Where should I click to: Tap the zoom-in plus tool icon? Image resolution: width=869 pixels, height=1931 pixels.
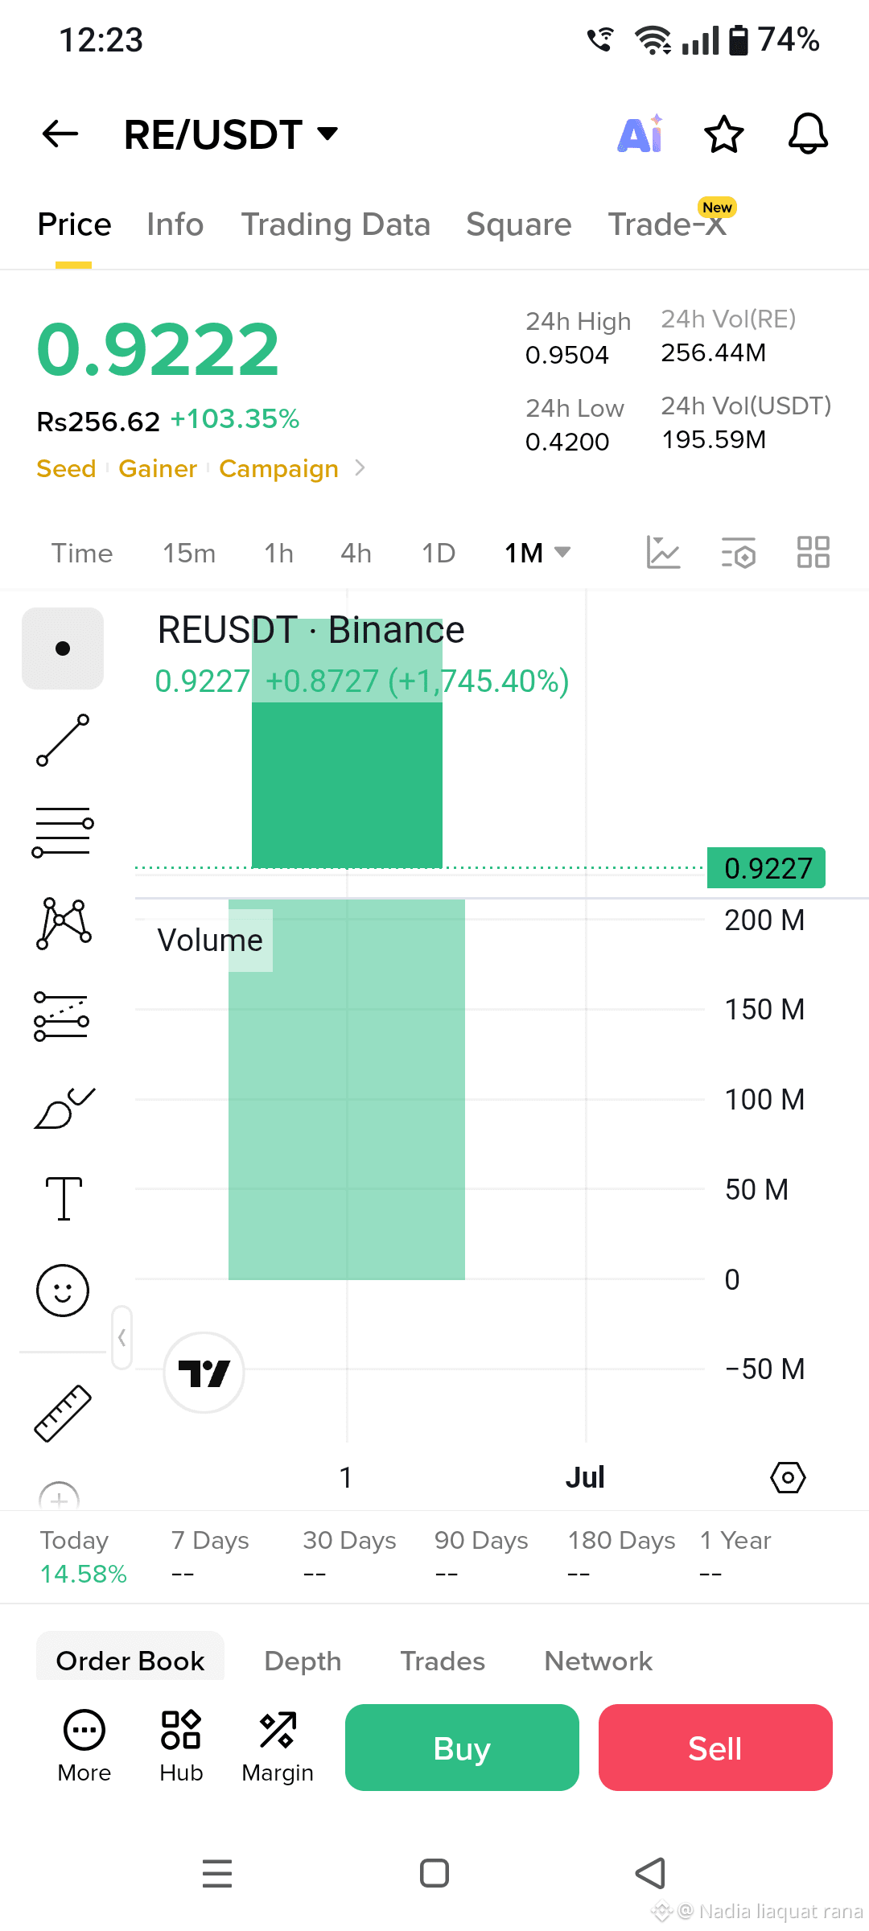tap(60, 1497)
